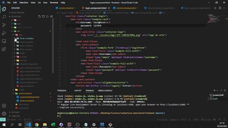Create a new terminal with plus icon

214,90
